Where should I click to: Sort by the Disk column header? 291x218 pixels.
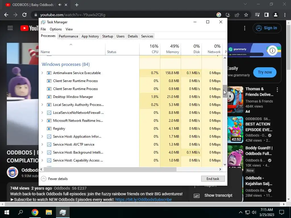coord(191,49)
